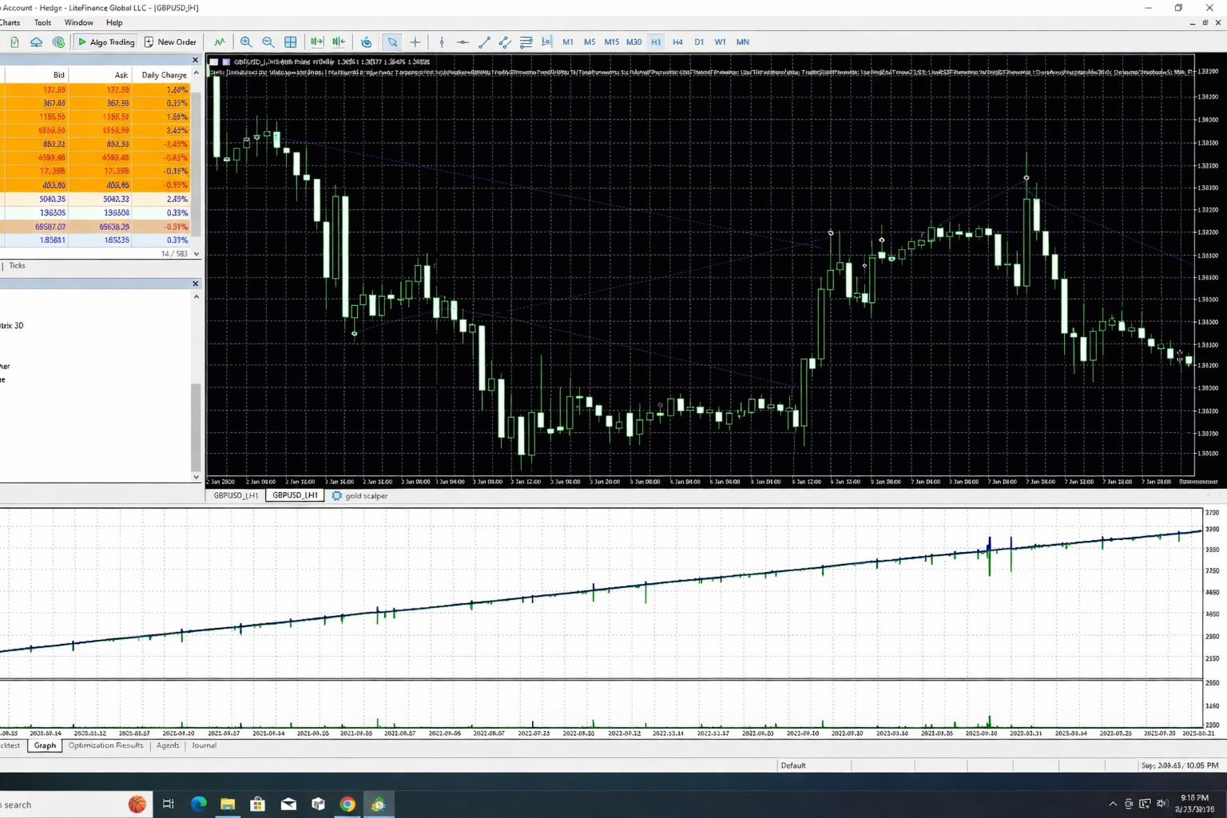Click the Navigator vertical scrollbar thumb

point(197,427)
